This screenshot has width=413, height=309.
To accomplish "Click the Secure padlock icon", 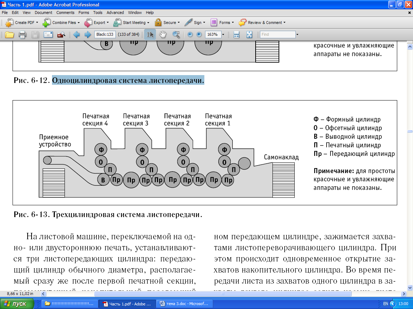I will tap(158, 23).
